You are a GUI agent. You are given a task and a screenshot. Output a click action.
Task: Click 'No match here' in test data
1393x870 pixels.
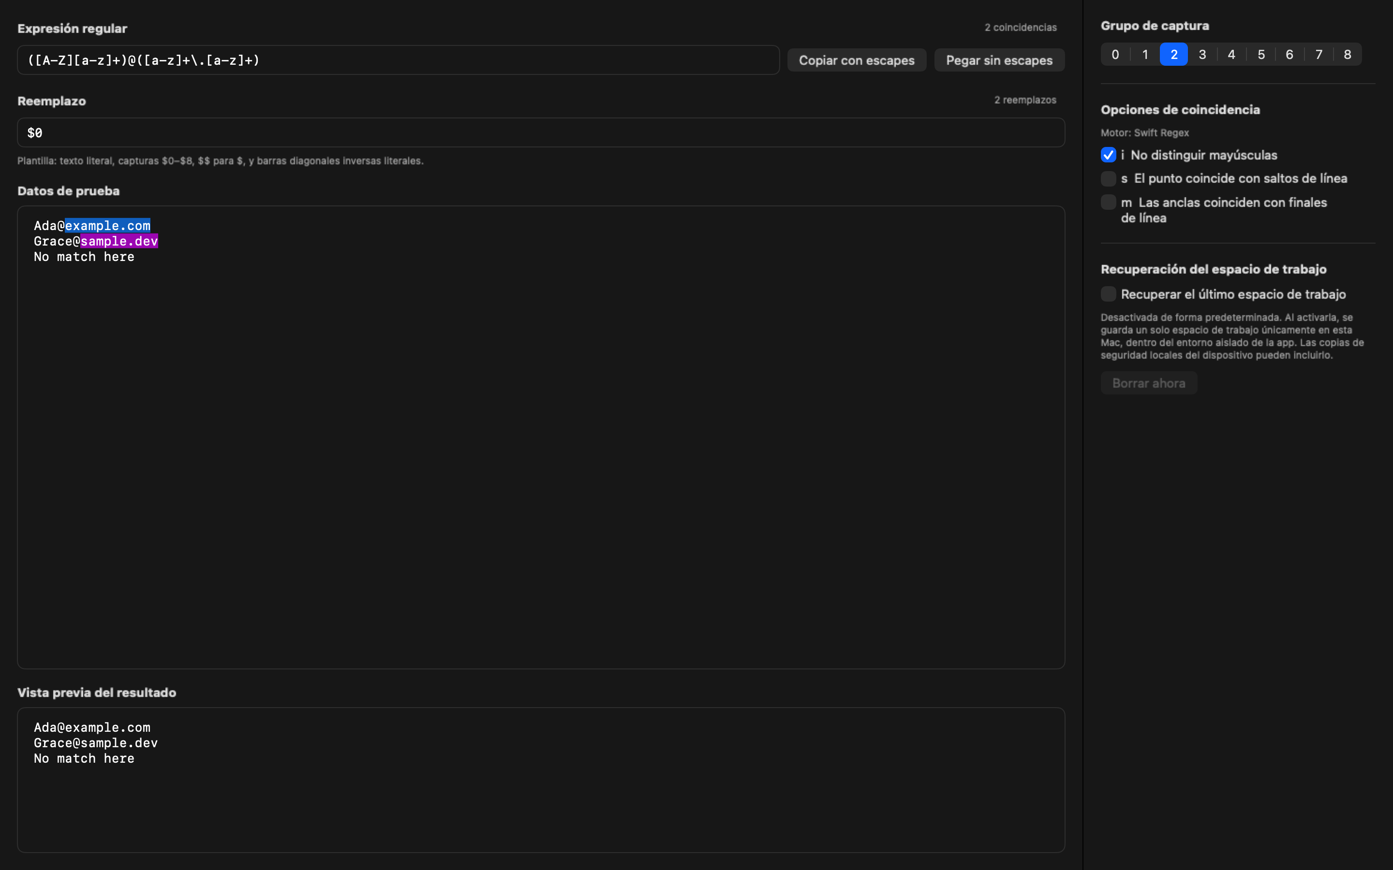click(84, 257)
